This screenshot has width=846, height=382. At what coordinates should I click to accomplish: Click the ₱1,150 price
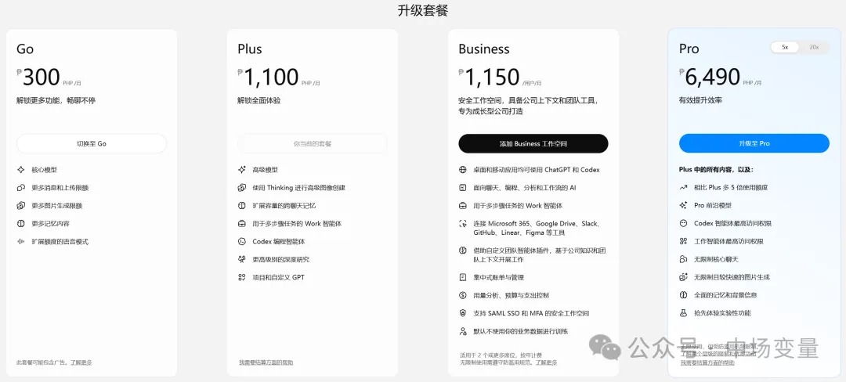click(490, 77)
